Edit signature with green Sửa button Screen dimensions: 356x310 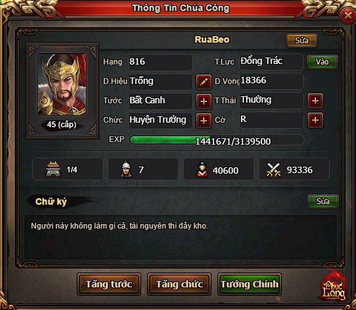click(323, 201)
